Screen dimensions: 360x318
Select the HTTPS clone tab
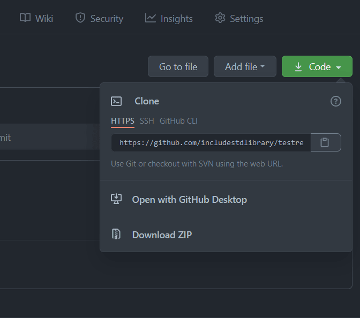click(x=123, y=121)
